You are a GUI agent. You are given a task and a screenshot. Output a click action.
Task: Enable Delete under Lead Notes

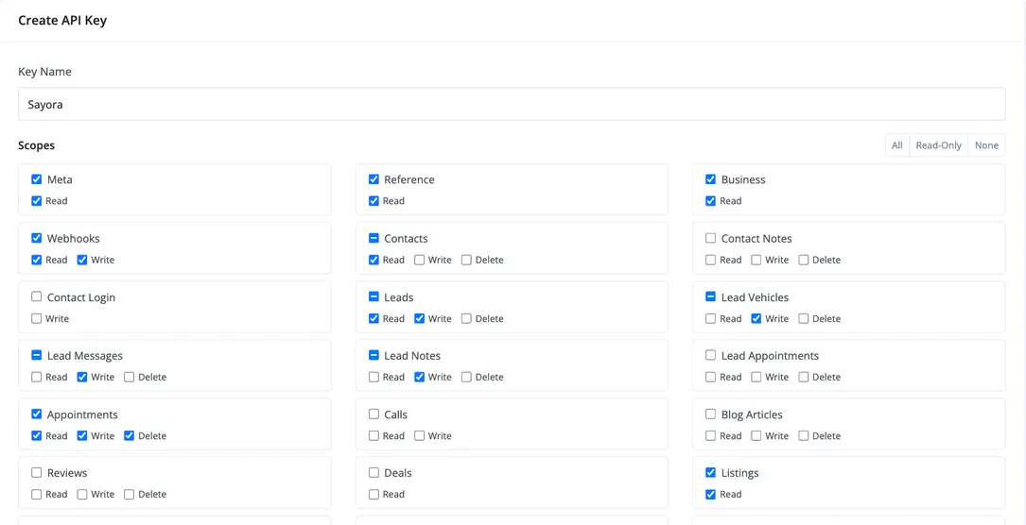tap(466, 377)
